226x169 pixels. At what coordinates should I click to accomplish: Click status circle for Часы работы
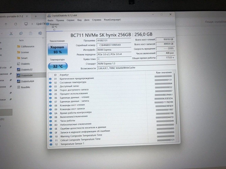tap(51, 121)
